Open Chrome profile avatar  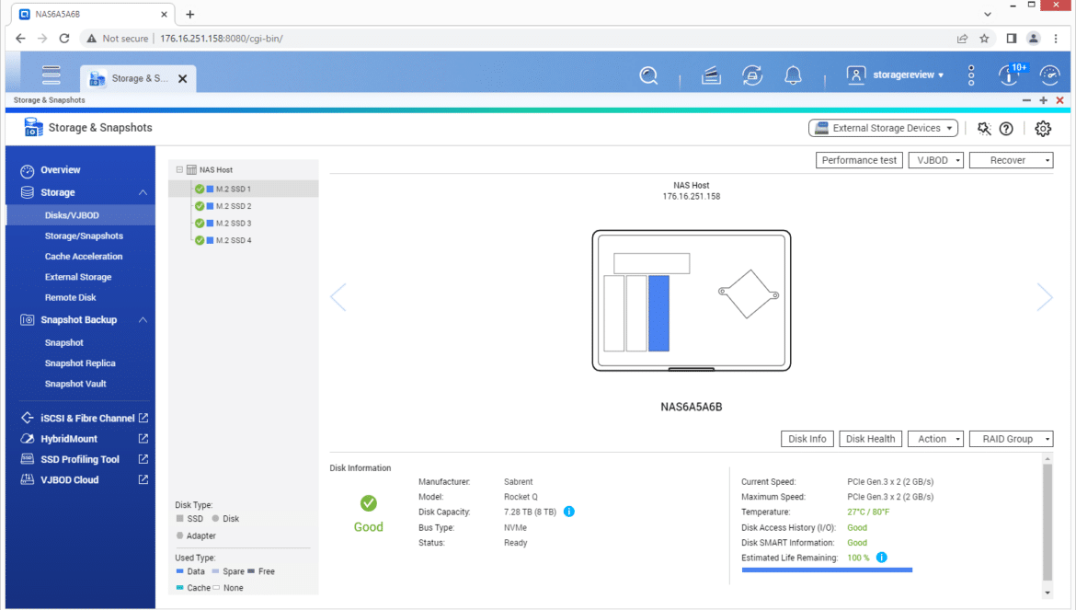tap(1034, 39)
